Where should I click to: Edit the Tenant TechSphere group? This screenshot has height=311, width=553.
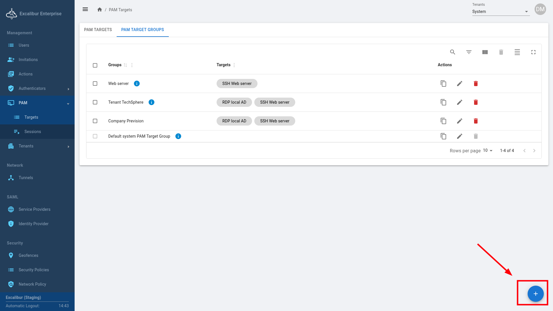point(459,102)
